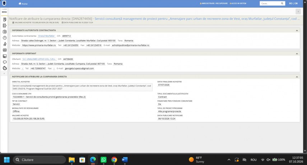
Task: Switch language to RO
Action: click(291, 3)
